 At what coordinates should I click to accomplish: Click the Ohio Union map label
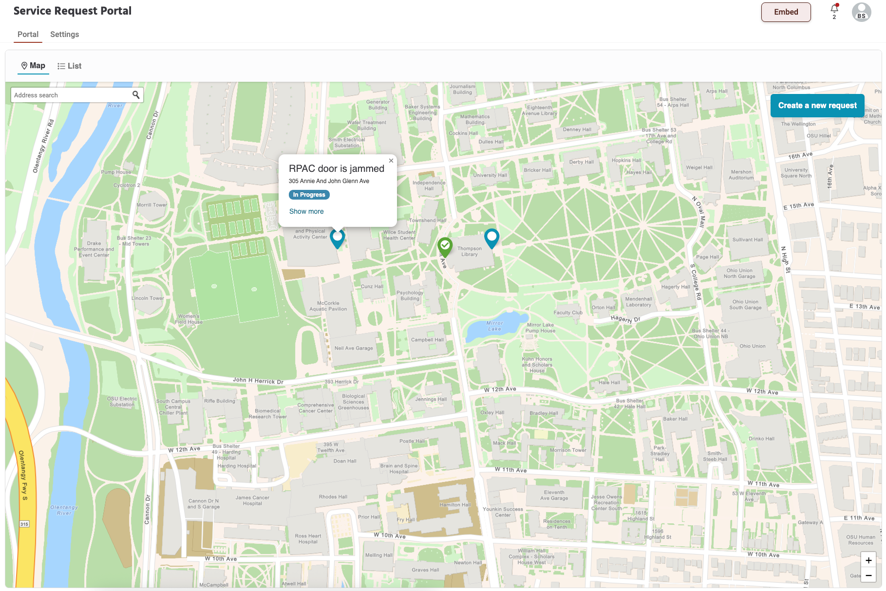coord(753,346)
